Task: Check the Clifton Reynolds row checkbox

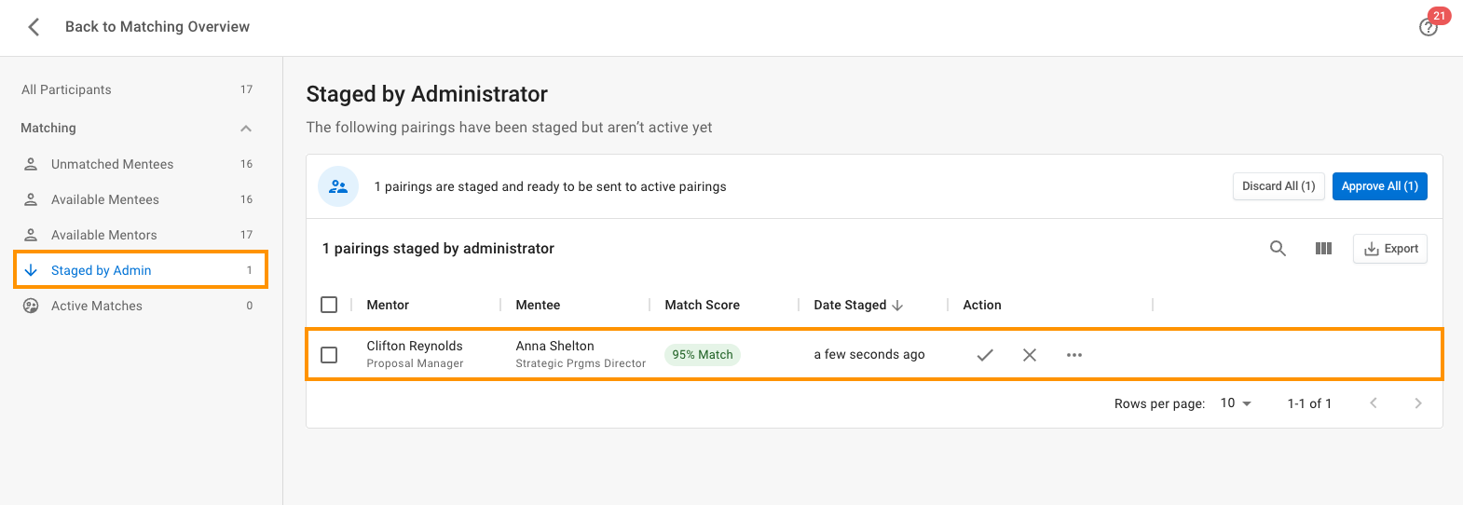Action: point(329,355)
